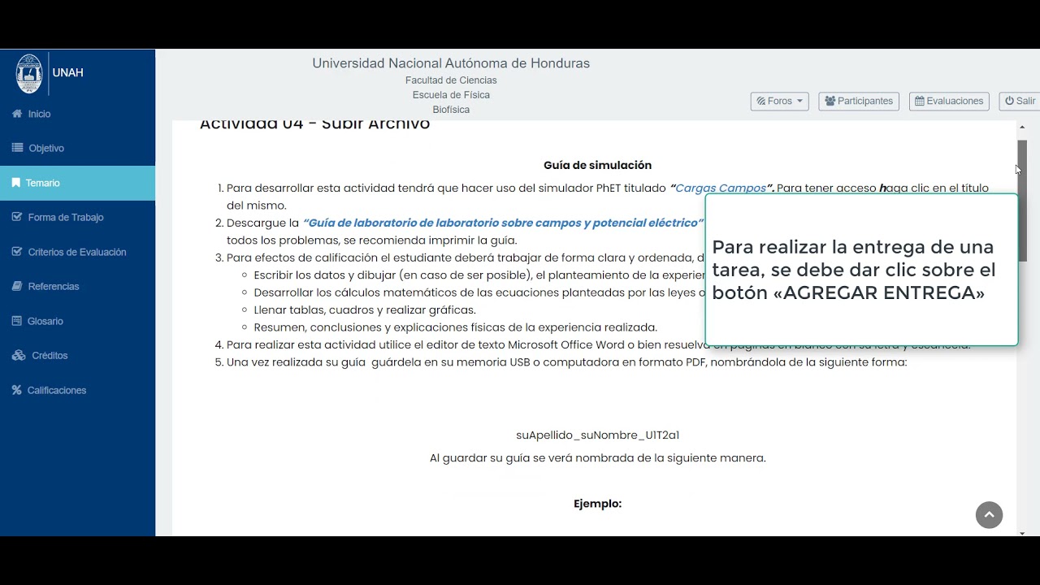The height and width of the screenshot is (585, 1040).
Task: Click the cubes icon beside Créditos
Action: [x=19, y=355]
